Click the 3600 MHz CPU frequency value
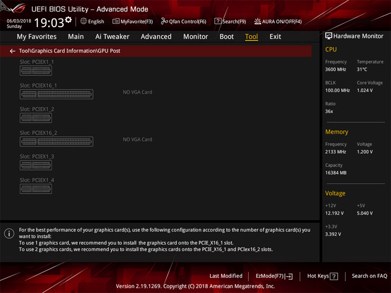 click(336, 69)
